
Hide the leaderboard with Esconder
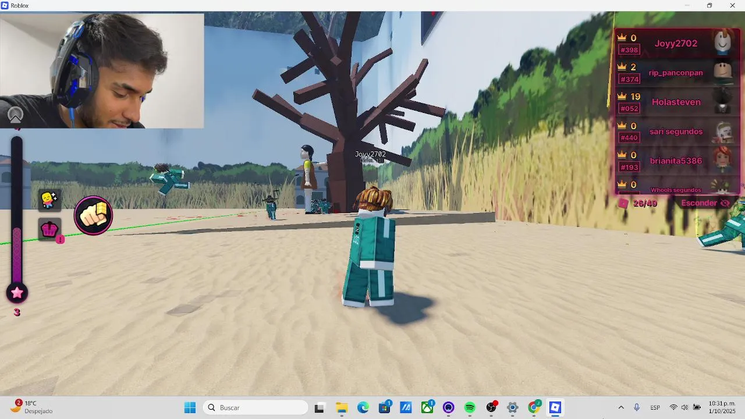705,203
